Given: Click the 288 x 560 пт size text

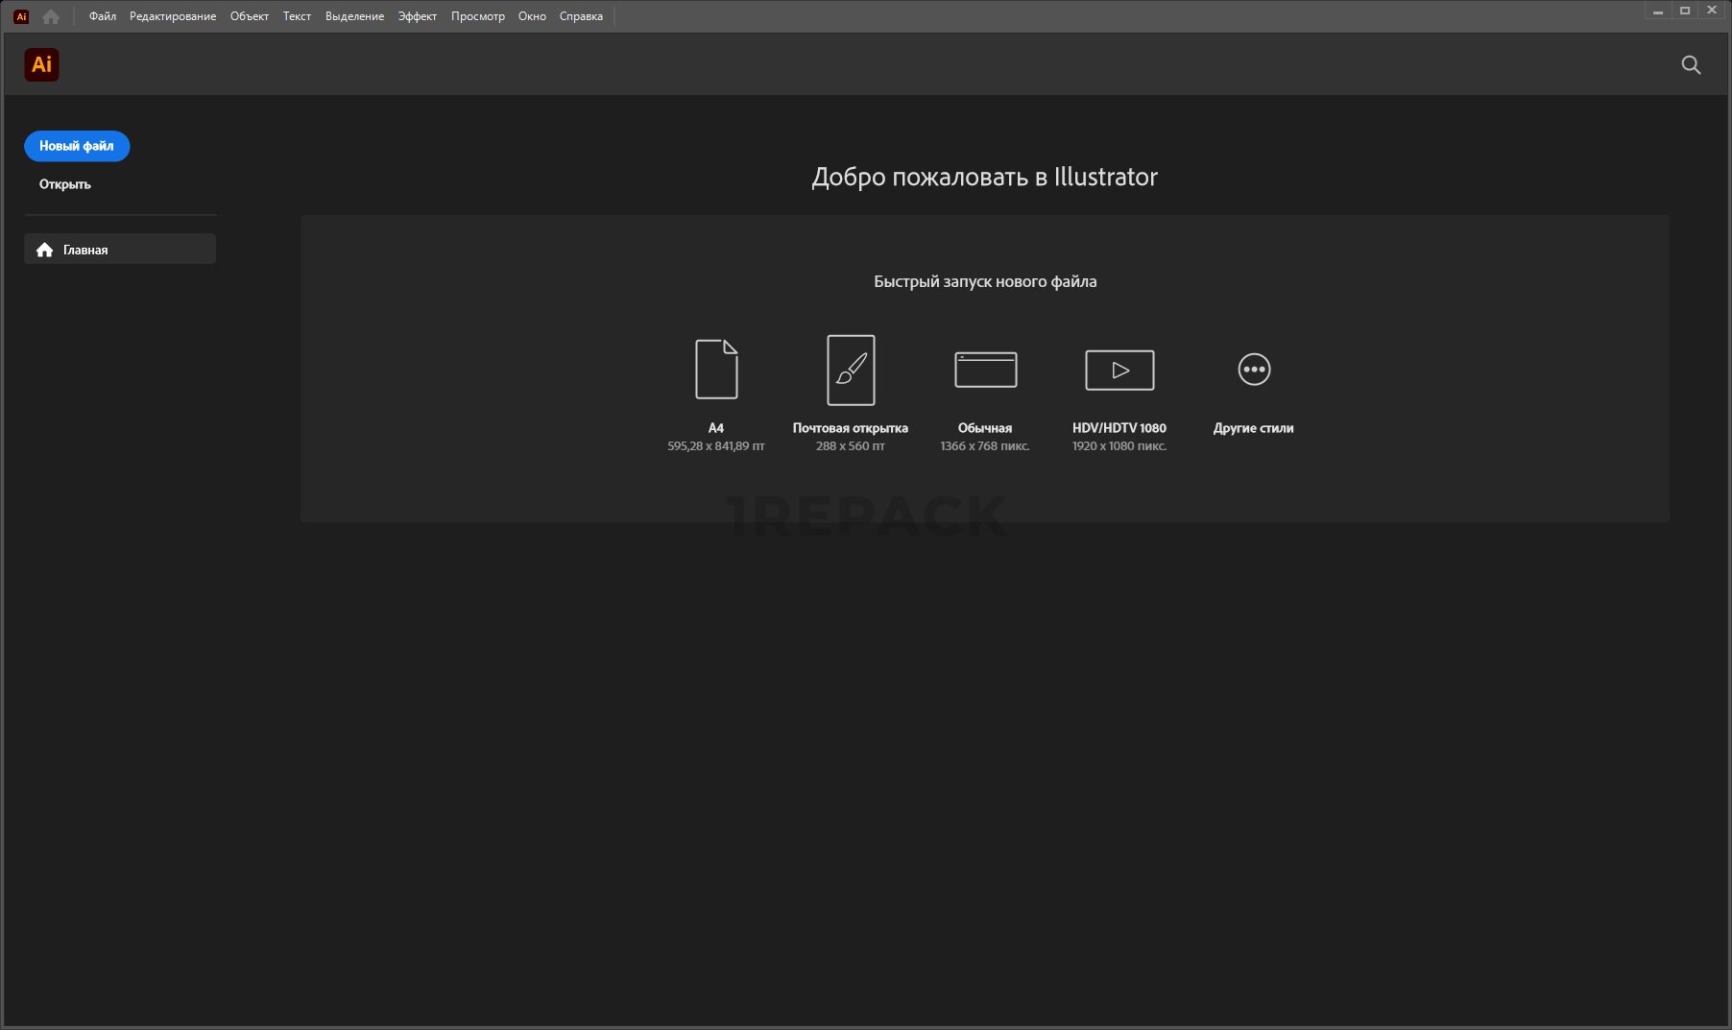Looking at the screenshot, I should pyautogui.click(x=851, y=446).
